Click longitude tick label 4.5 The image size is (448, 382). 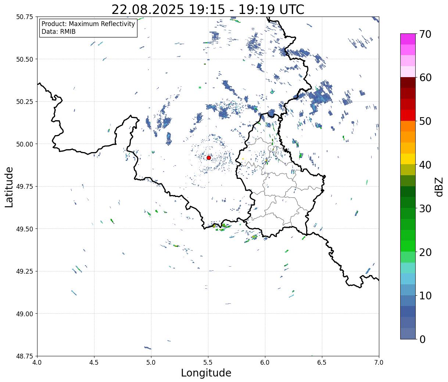click(x=94, y=363)
